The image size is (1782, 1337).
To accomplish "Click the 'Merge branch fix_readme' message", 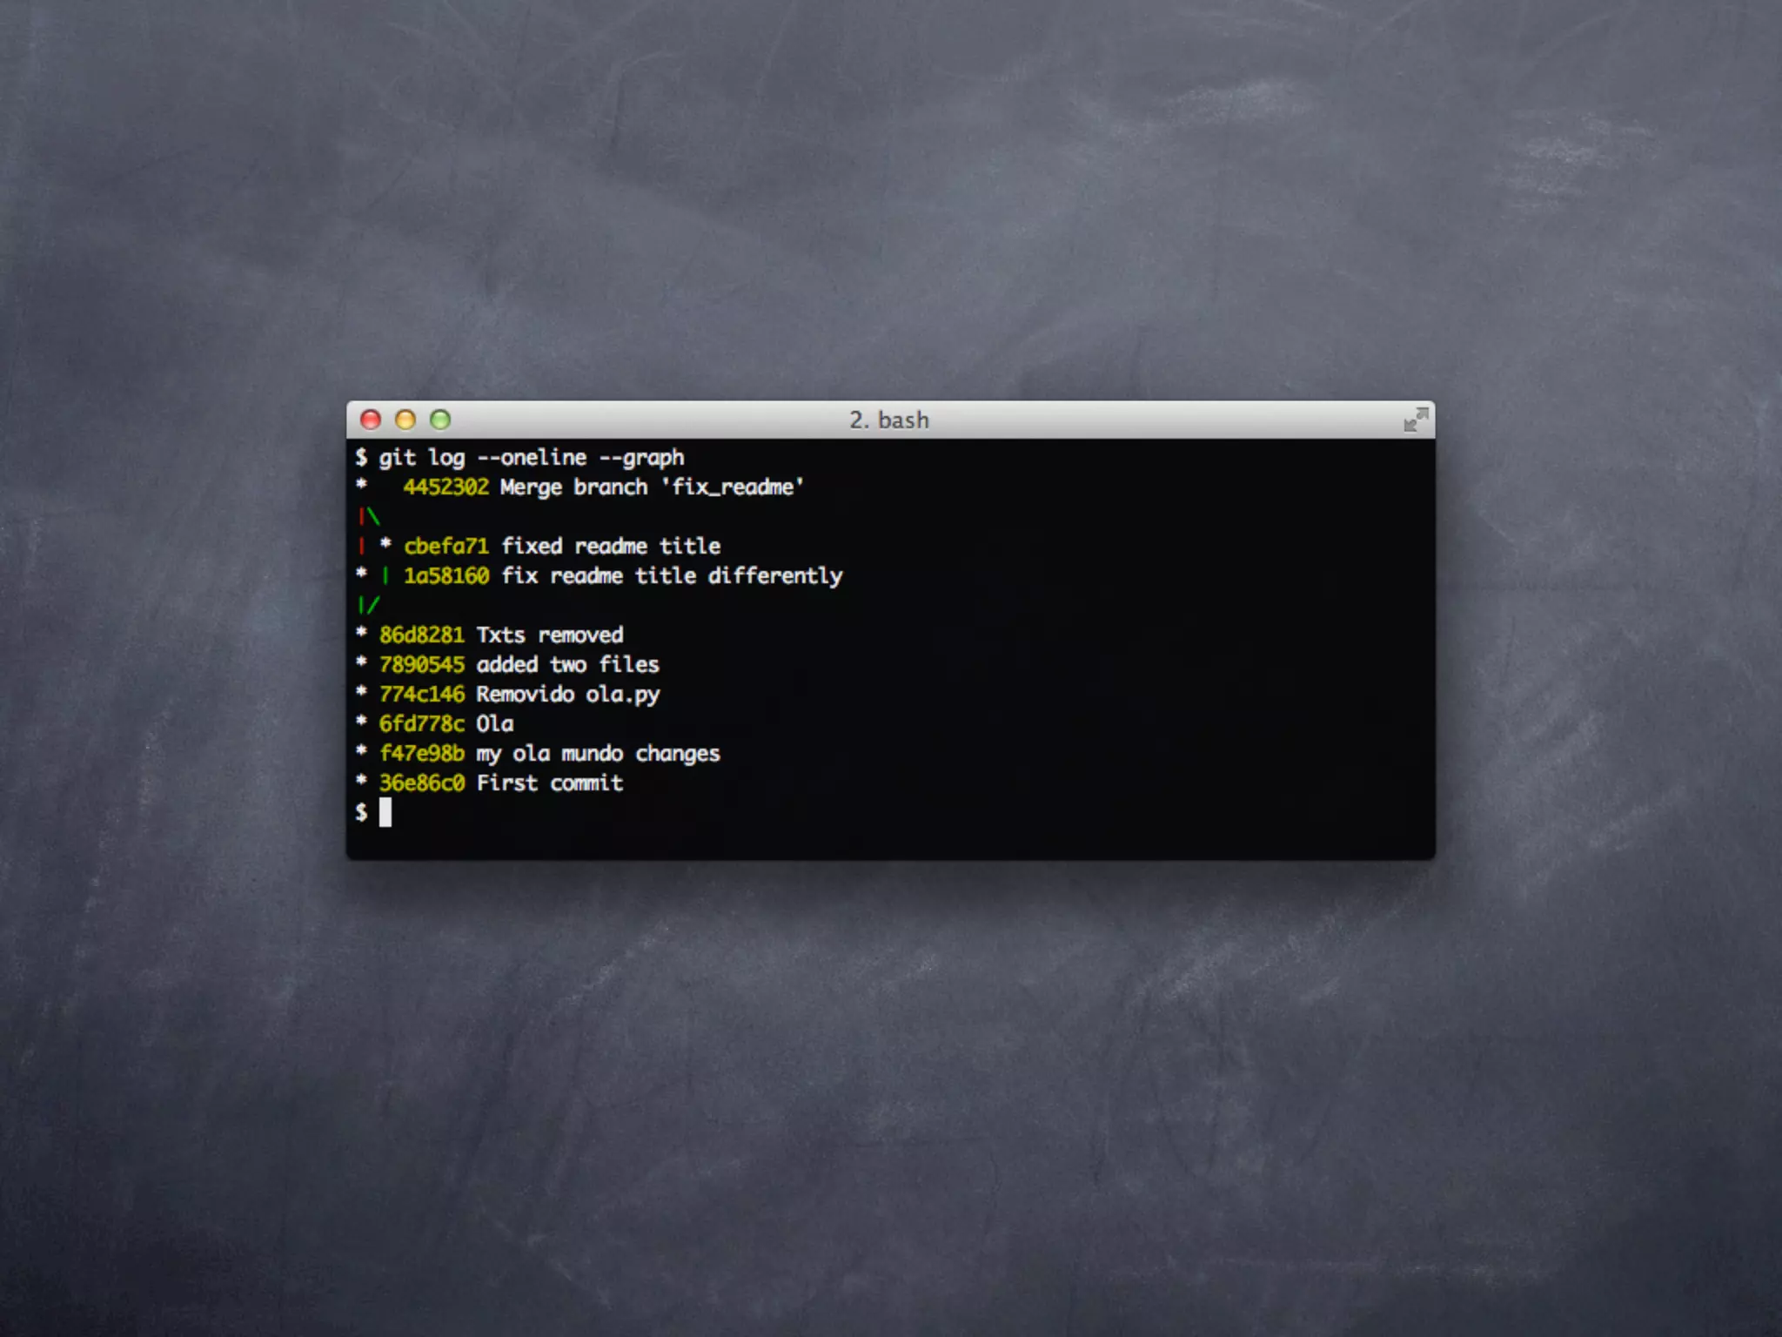I will [652, 487].
